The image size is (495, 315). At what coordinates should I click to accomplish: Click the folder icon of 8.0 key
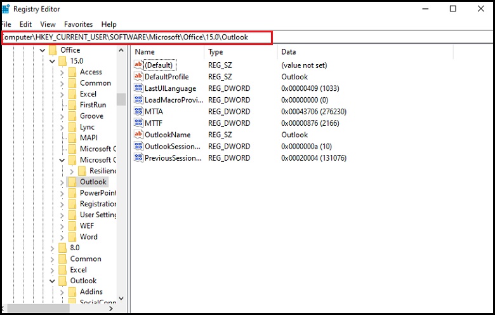pyautogui.click(x=62, y=248)
